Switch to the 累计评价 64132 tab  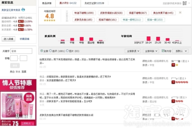coord(68,3)
